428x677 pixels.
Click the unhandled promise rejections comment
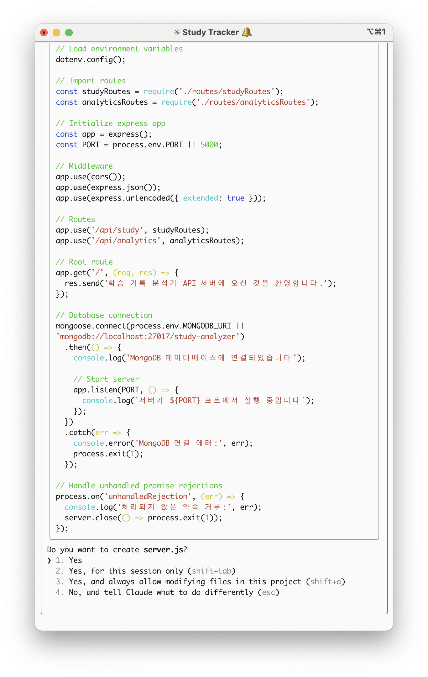[139, 485]
